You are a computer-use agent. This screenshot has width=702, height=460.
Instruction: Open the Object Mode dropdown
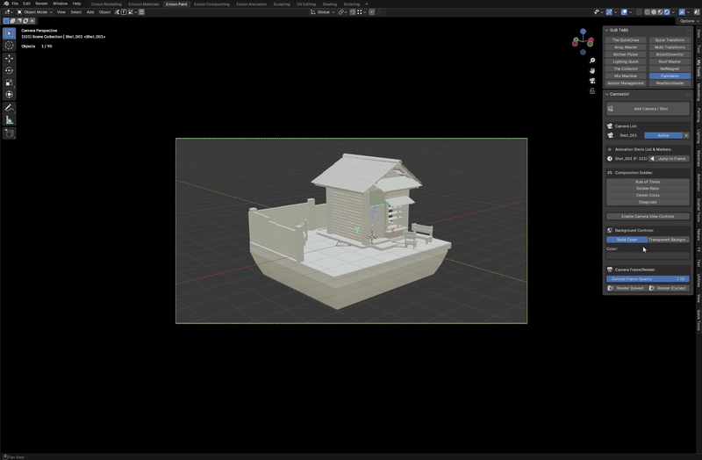[x=34, y=12]
